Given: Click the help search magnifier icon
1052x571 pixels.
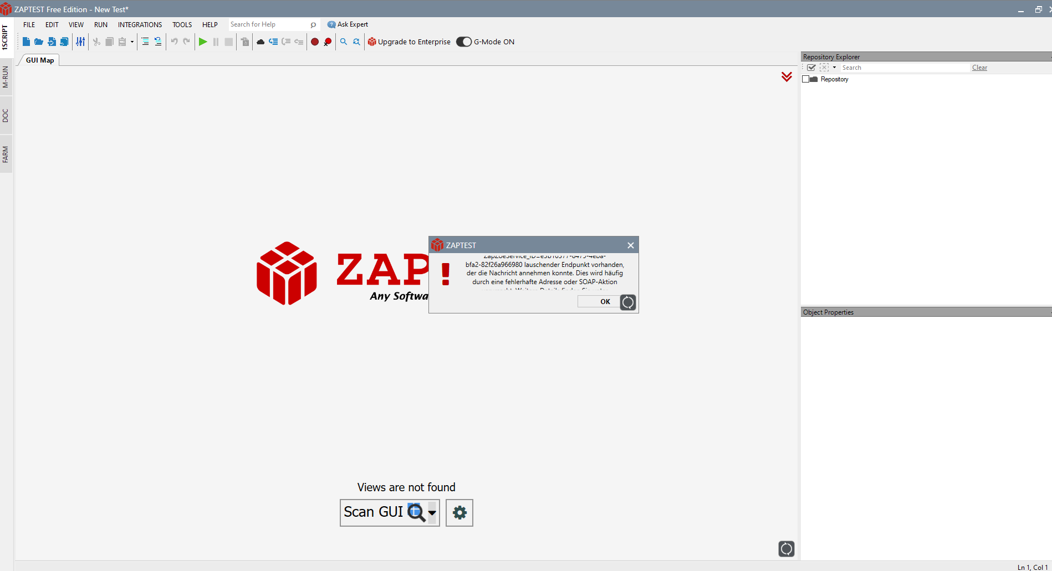Looking at the screenshot, I should (314, 25).
